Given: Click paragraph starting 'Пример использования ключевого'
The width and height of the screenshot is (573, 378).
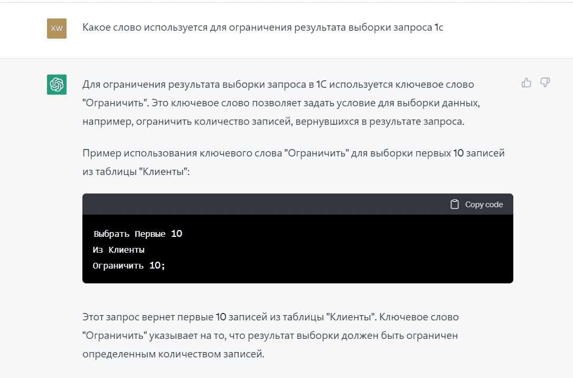Looking at the screenshot, I should pos(294,162).
